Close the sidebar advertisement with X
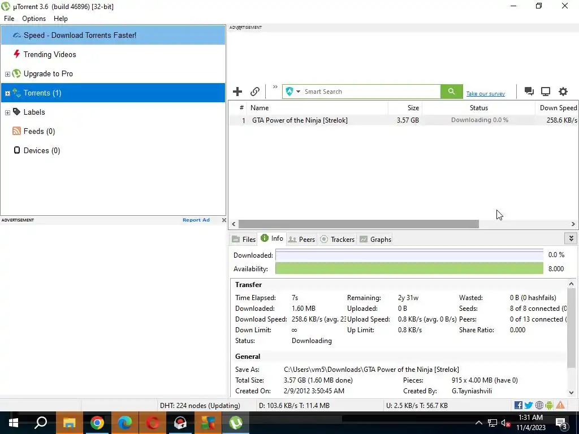The height and width of the screenshot is (434, 579). pyautogui.click(x=224, y=220)
